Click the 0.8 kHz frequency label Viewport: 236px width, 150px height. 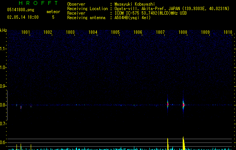(x=3, y=105)
